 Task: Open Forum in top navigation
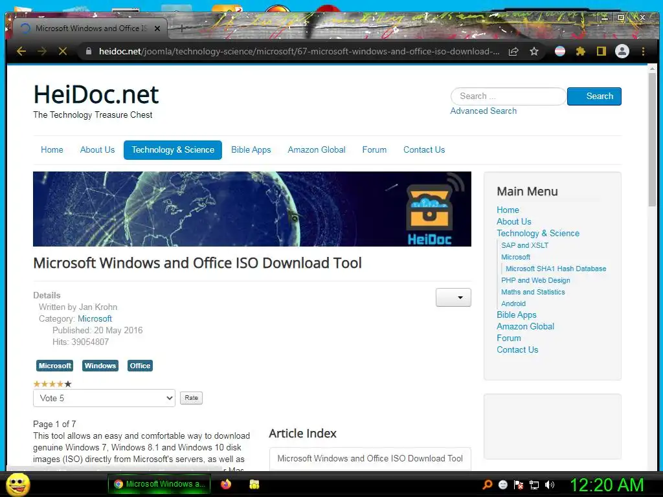[374, 150]
